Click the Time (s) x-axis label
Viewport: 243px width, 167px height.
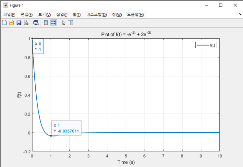(126, 162)
